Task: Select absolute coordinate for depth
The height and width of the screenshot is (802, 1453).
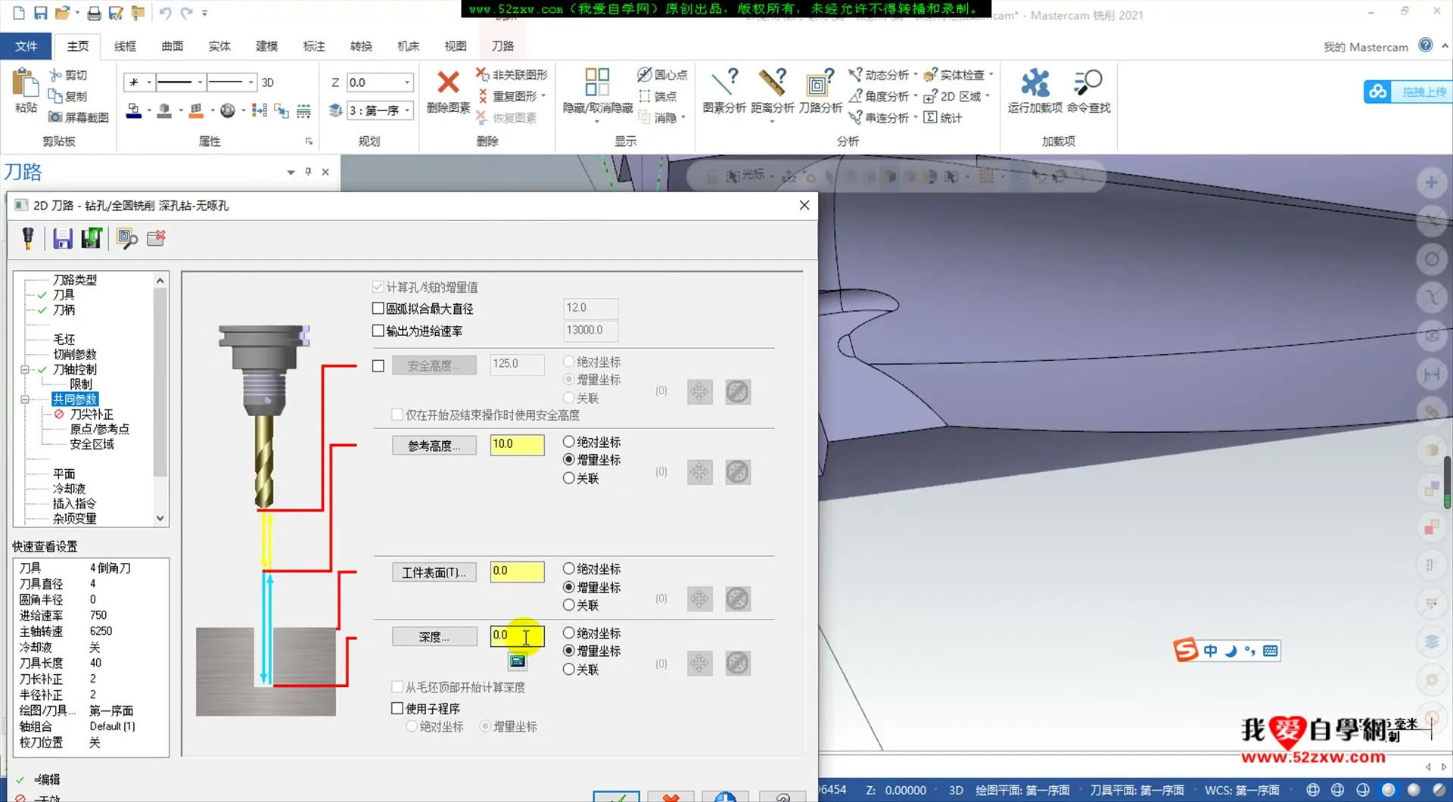Action: 569,633
